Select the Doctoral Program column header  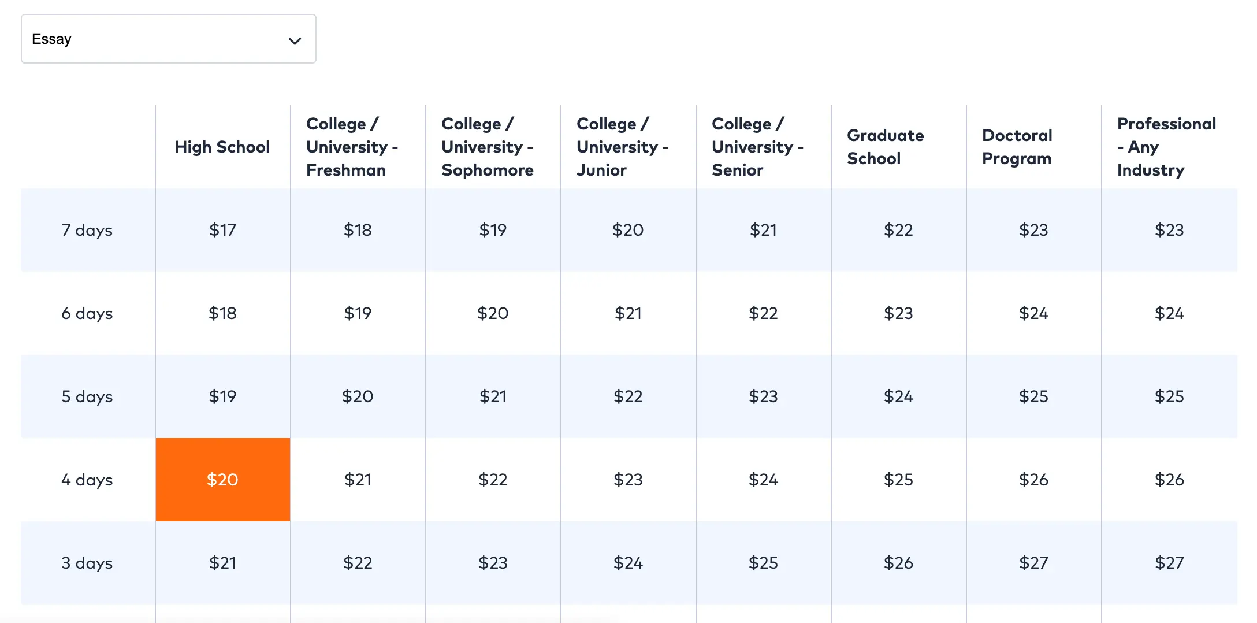tap(1017, 147)
